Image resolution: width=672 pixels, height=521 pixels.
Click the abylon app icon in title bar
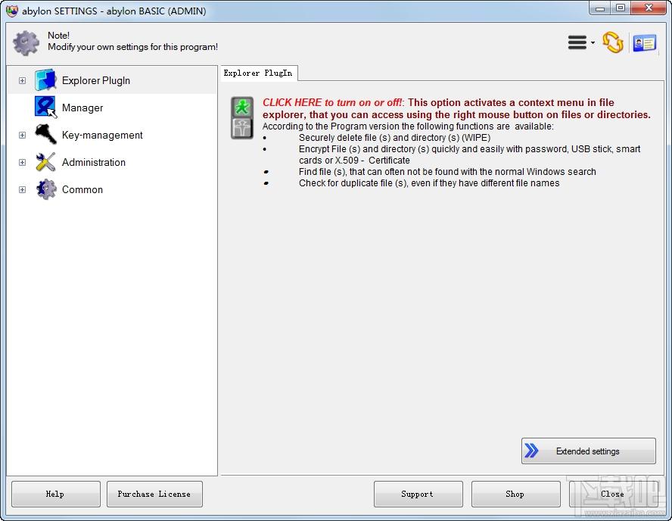(12, 11)
